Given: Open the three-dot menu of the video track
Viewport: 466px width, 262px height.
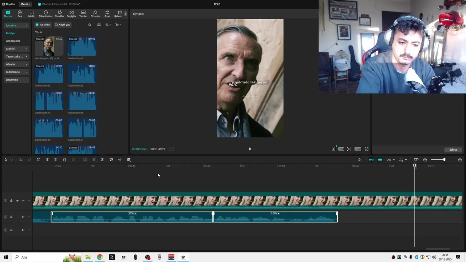Looking at the screenshot, I should [29, 201].
